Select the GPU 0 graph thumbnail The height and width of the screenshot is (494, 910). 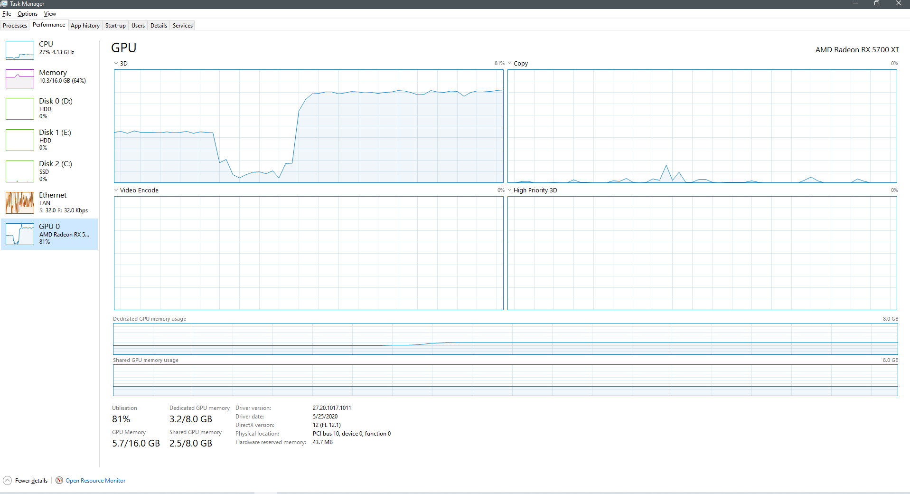coord(20,234)
